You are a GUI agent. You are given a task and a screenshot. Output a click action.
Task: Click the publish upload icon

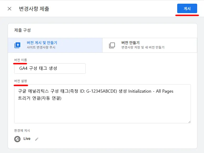17,45
